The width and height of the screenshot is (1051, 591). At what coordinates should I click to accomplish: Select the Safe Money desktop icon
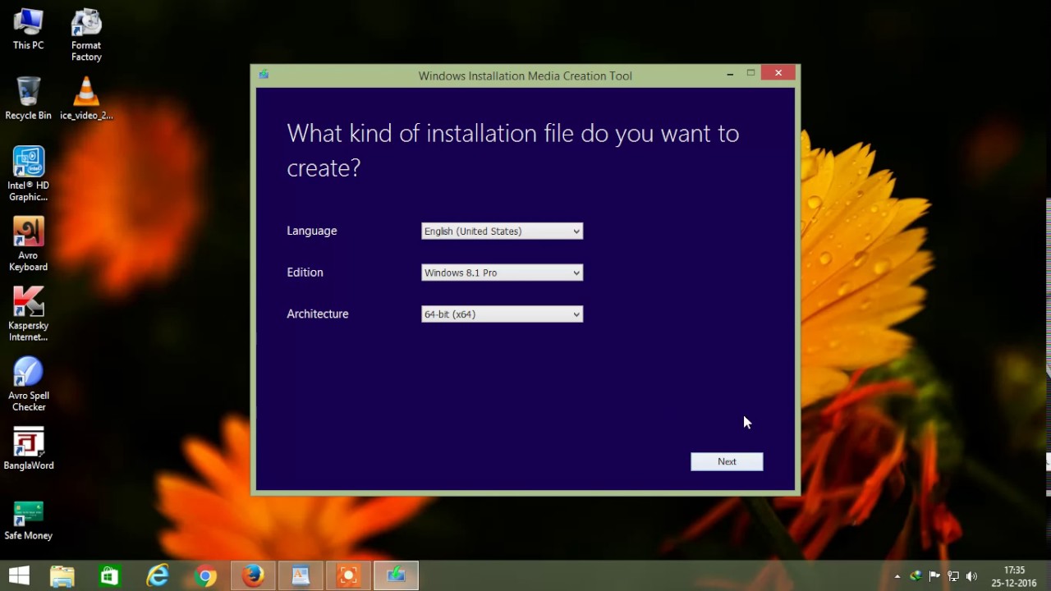(28, 520)
